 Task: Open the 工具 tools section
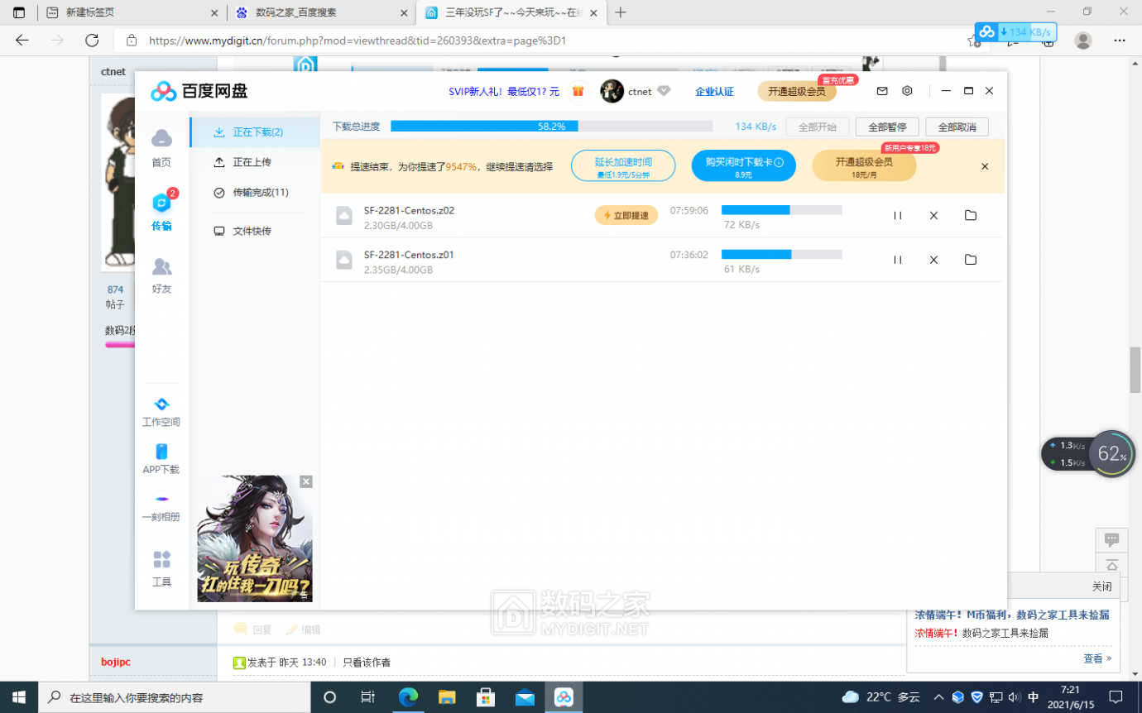(x=161, y=568)
